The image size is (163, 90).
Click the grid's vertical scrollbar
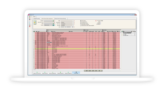pyautogui.click(x=120, y=50)
